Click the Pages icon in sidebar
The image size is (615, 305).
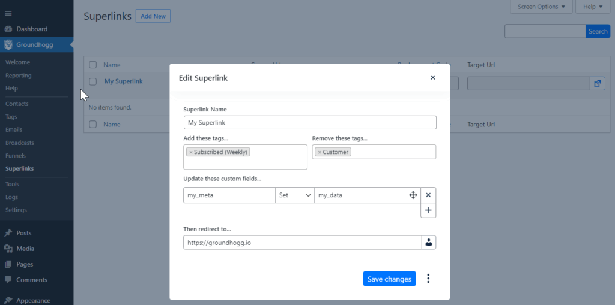point(8,264)
